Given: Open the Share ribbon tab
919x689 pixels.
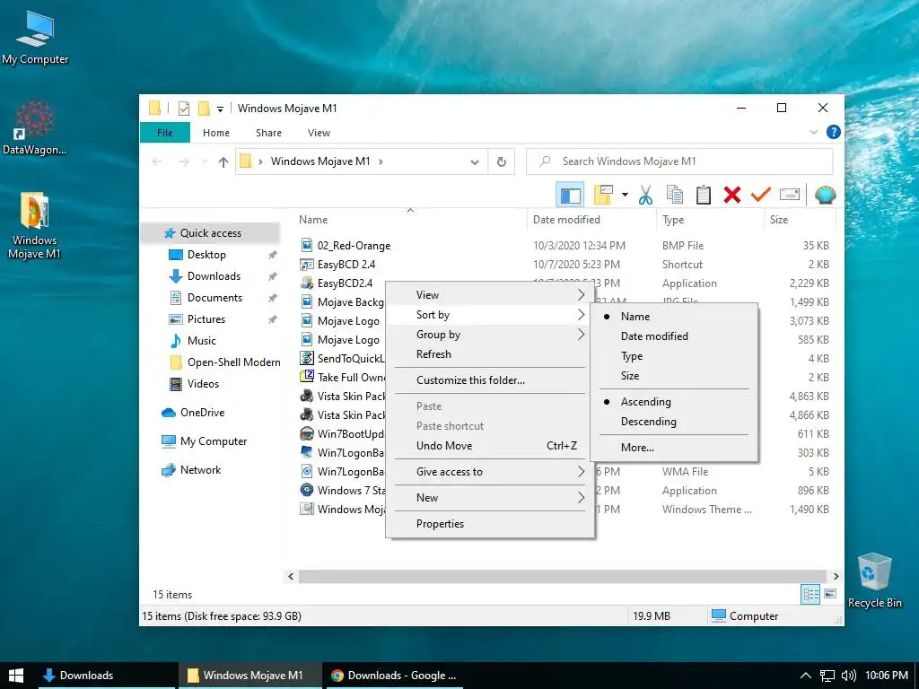Looking at the screenshot, I should (x=268, y=133).
